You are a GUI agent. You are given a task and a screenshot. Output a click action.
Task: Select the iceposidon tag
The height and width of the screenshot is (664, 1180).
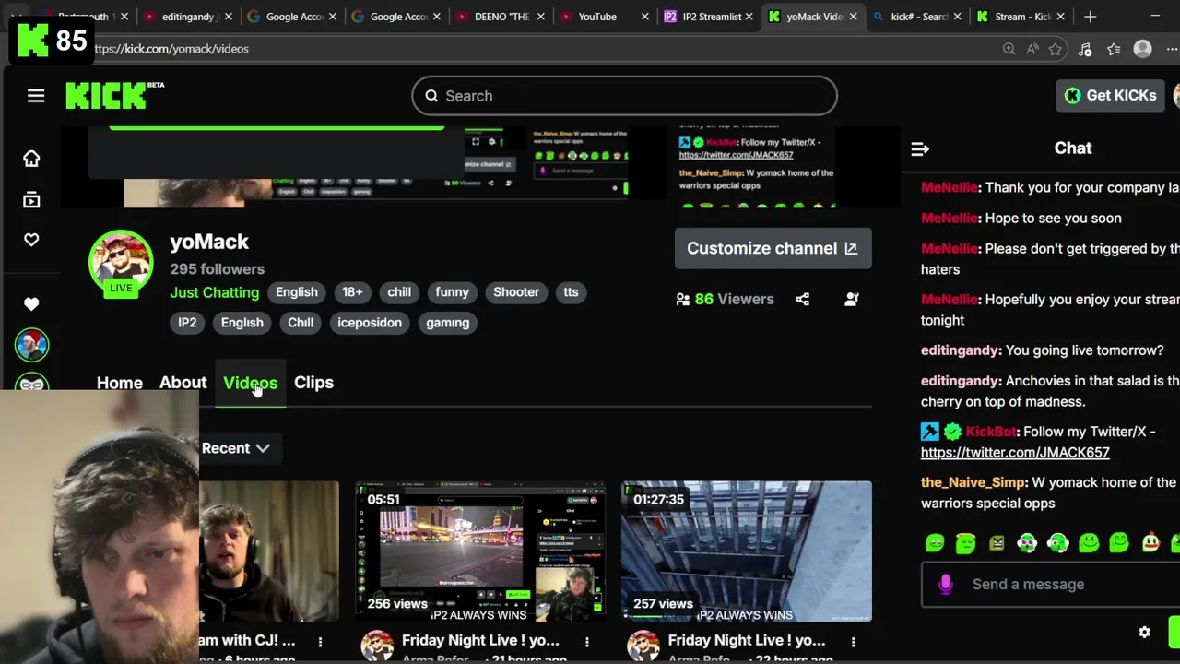coord(370,323)
